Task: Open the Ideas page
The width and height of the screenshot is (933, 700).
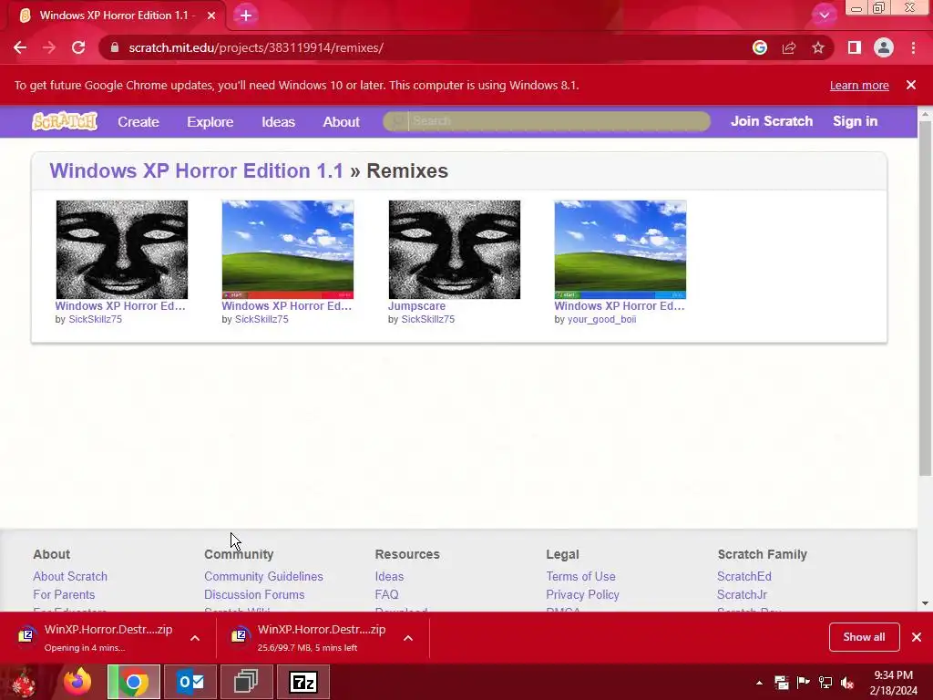Action: click(278, 122)
